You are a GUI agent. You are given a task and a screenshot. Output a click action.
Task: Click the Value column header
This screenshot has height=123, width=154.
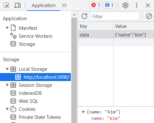pyautogui.click(x=134, y=26)
